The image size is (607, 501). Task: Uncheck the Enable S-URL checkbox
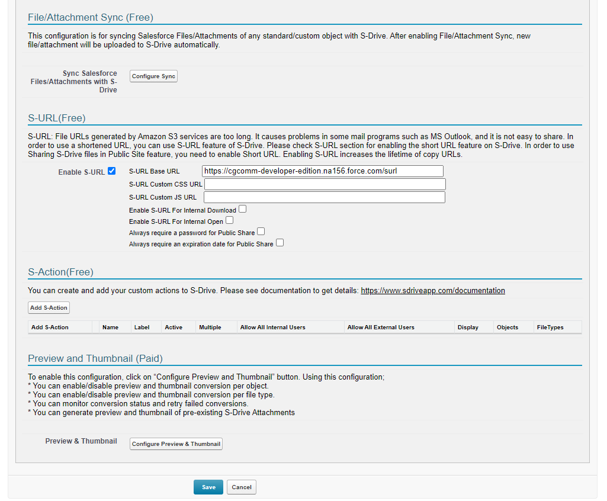[112, 171]
